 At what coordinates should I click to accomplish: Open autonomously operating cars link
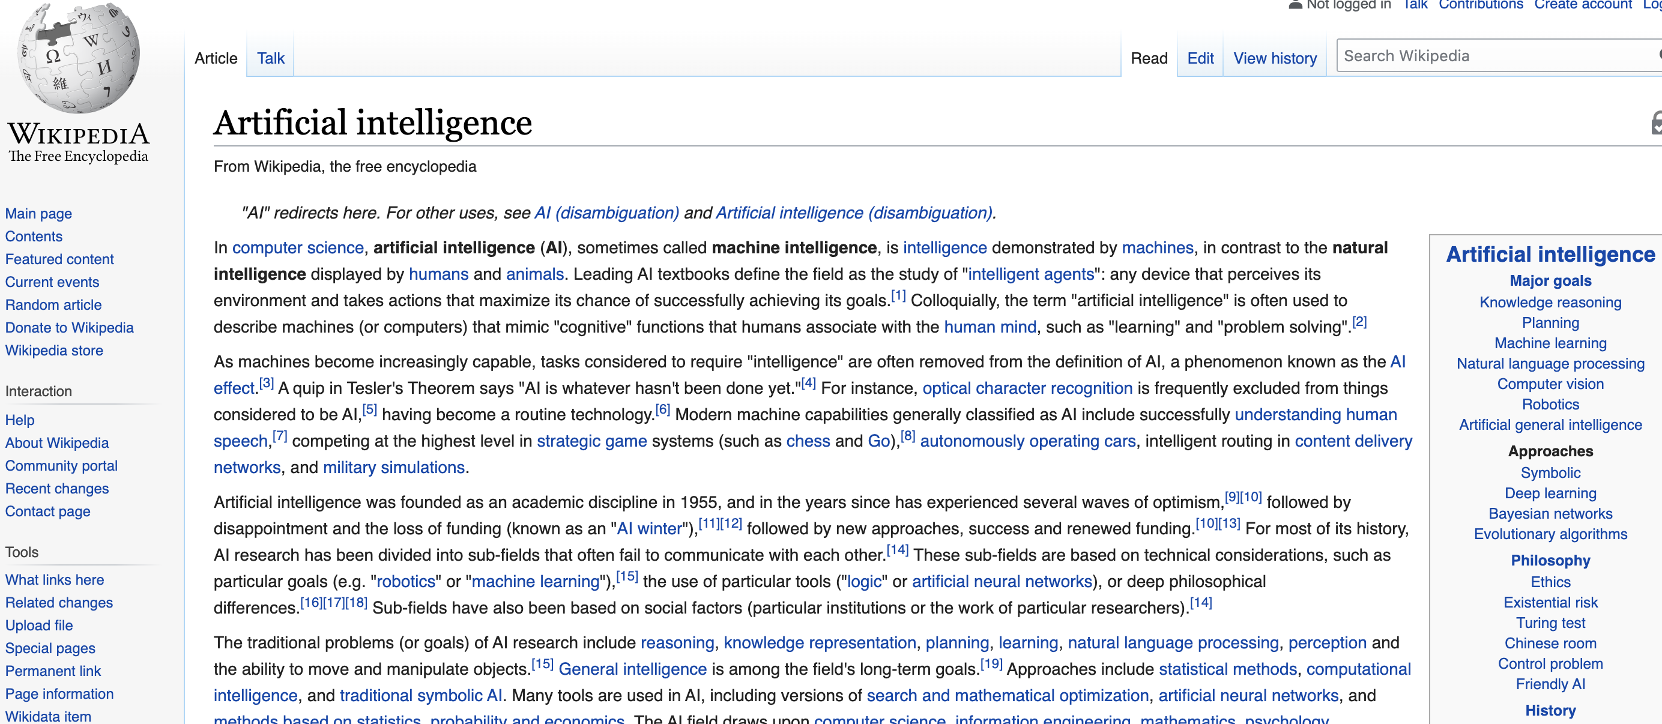pyautogui.click(x=1028, y=441)
